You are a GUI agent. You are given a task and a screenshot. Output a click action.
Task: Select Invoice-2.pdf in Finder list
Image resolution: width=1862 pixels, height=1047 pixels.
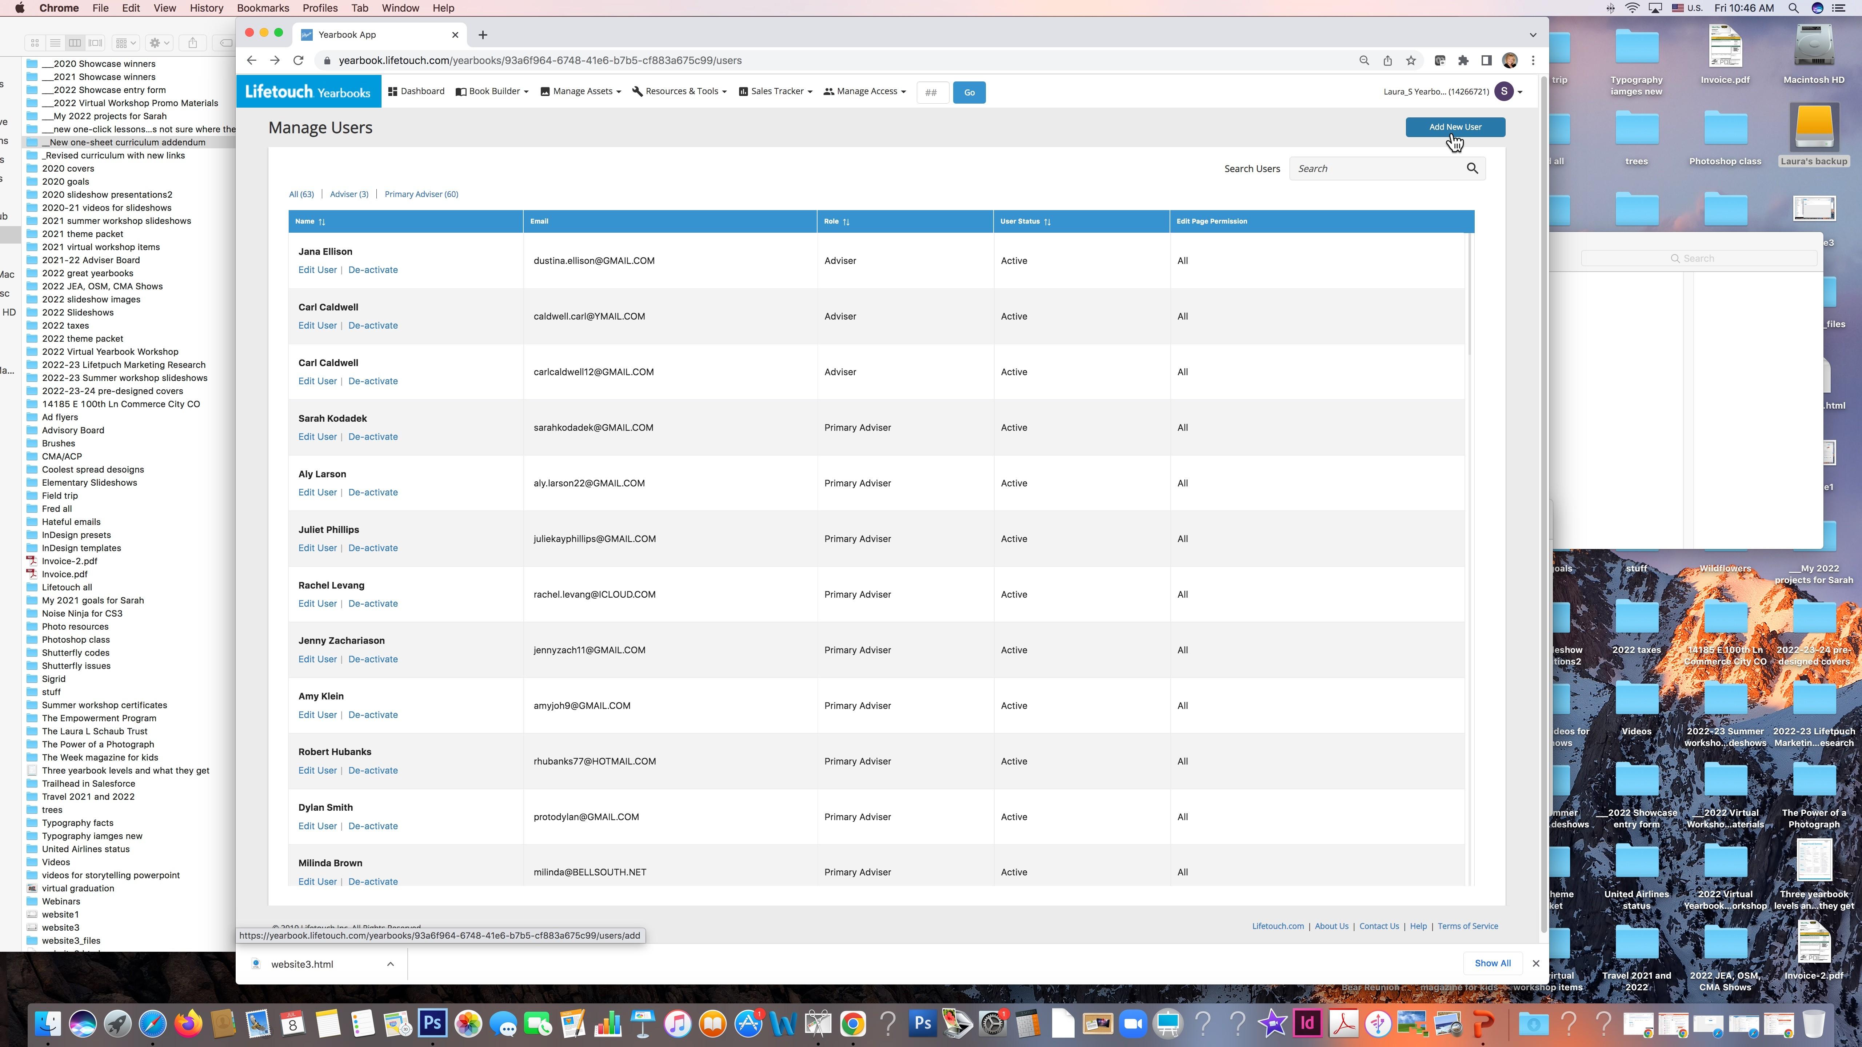coord(69,561)
